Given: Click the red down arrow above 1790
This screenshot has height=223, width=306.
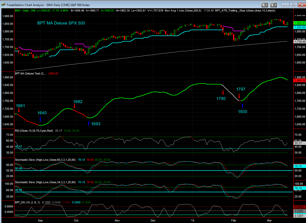Looking at the screenshot, I should pyautogui.click(x=223, y=92).
